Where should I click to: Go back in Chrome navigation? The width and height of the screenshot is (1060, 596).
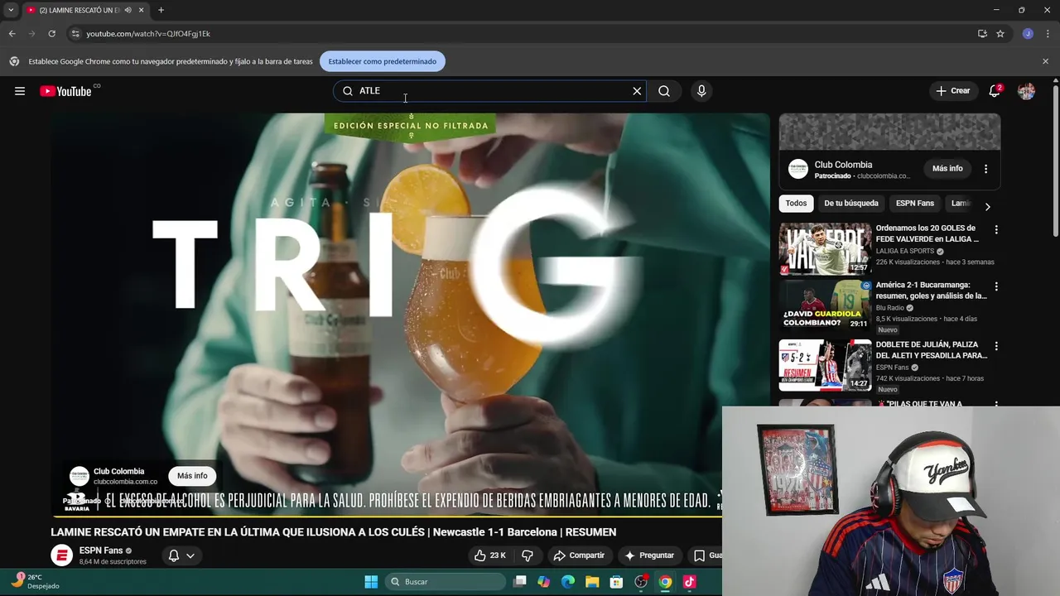pos(12,34)
